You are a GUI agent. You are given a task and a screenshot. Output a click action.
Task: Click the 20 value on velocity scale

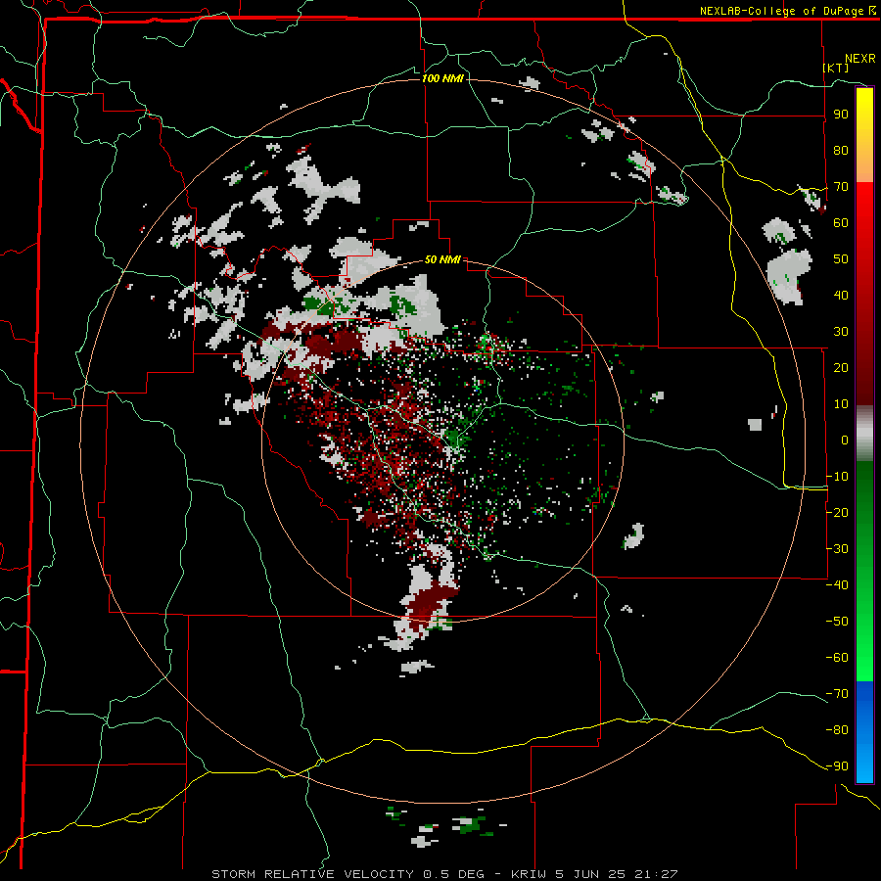tap(841, 368)
